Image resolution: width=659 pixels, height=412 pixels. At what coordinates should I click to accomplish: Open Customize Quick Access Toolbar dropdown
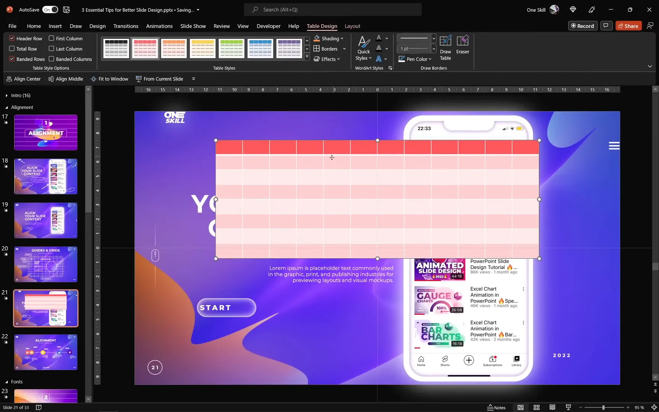193,79
